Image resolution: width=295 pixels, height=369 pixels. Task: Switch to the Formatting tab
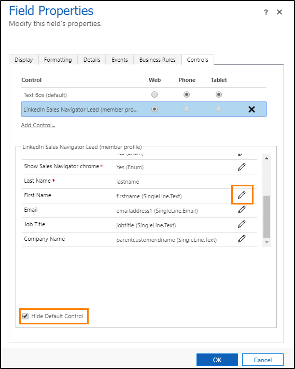(x=58, y=60)
